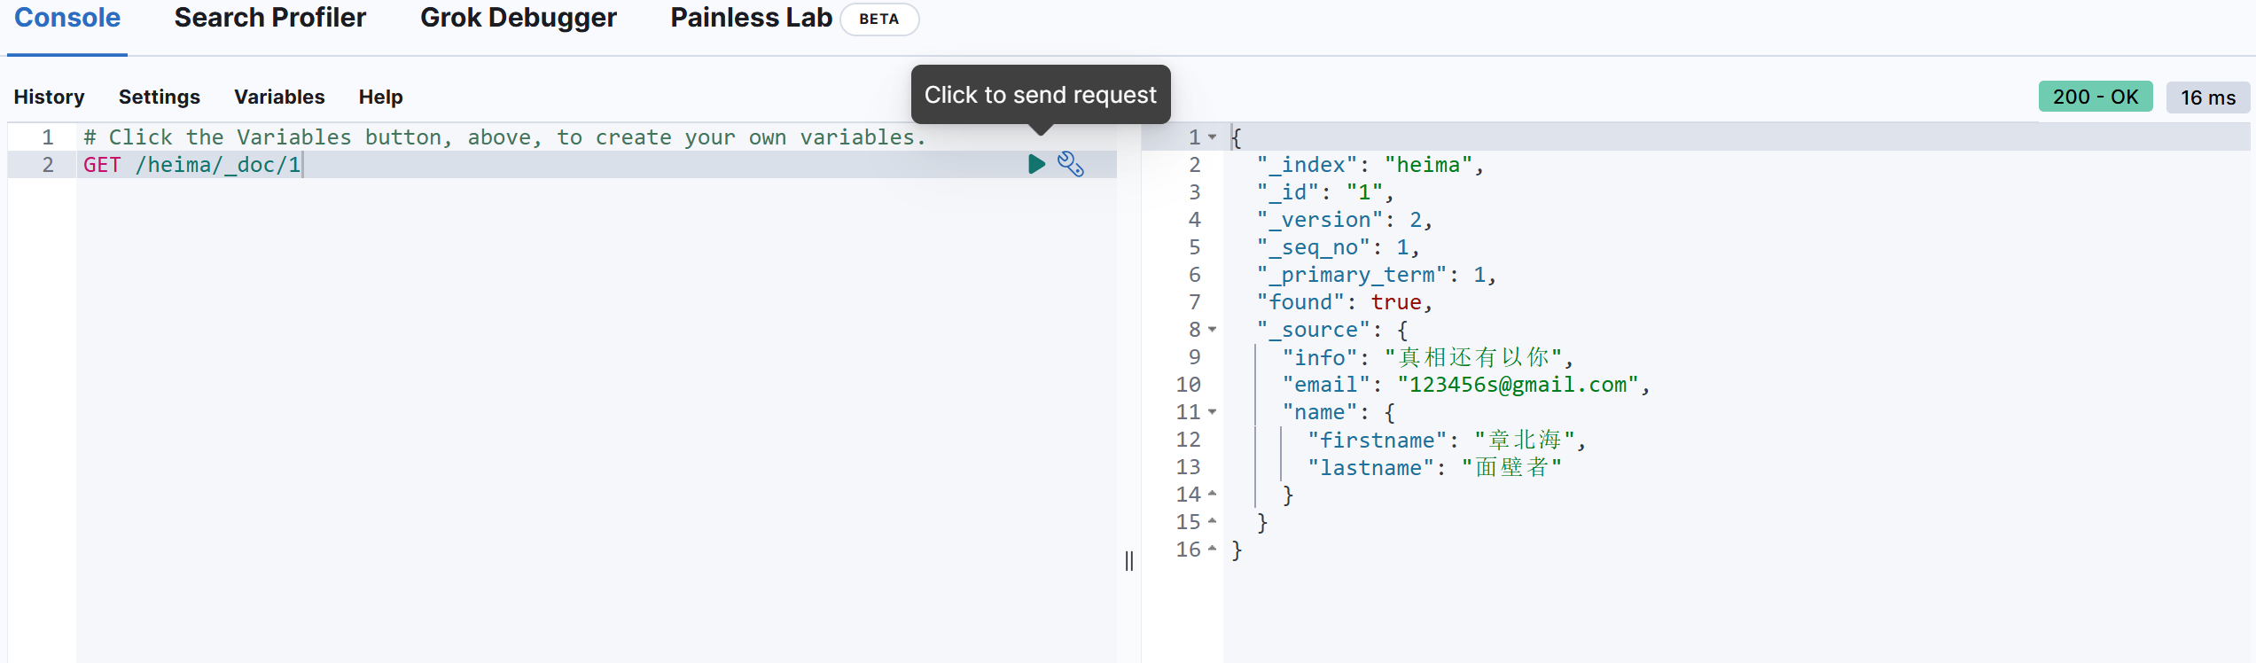Image resolution: width=2256 pixels, height=663 pixels.
Task: Open the History panel
Action: click(49, 97)
